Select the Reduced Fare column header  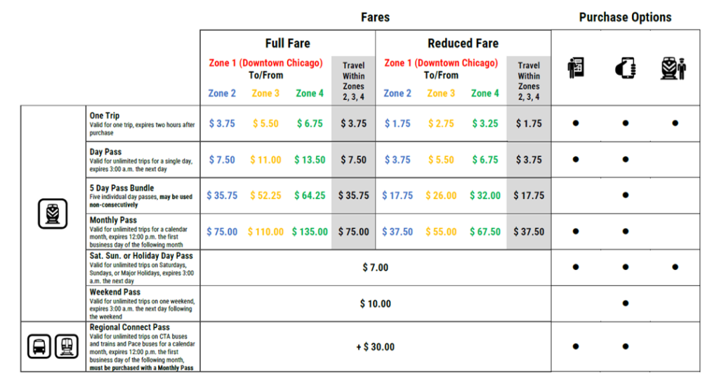pyautogui.click(x=463, y=43)
